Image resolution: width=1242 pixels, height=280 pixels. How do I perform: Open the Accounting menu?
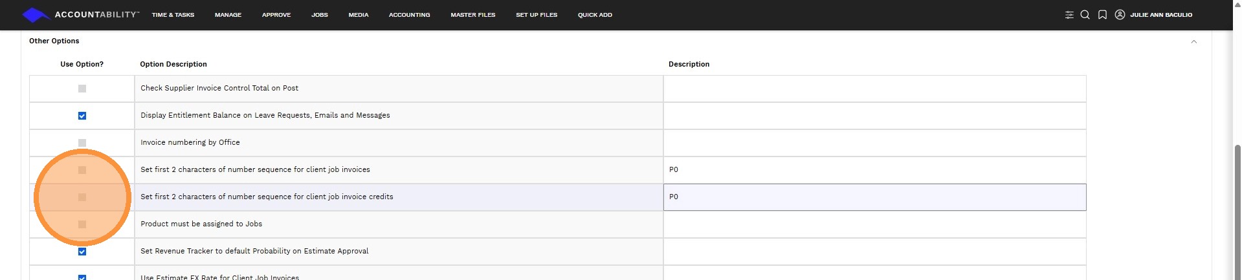pos(409,15)
